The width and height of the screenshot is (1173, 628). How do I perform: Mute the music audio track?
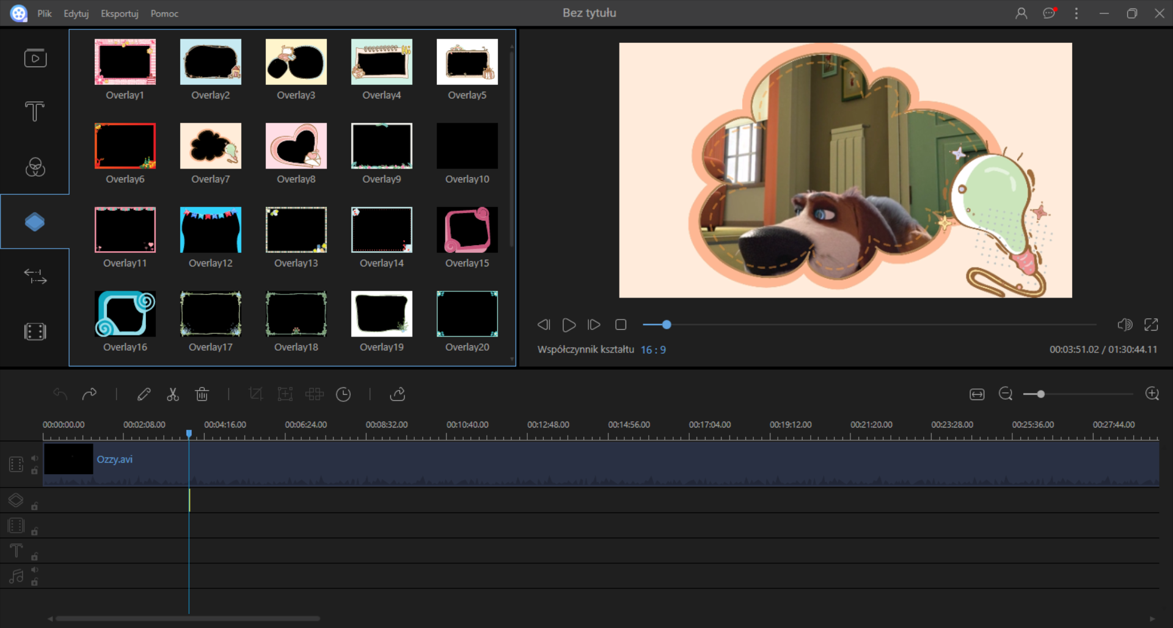pos(35,569)
